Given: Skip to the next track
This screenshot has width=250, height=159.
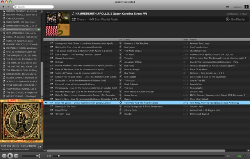Looking at the screenshot, I should (16, 156).
